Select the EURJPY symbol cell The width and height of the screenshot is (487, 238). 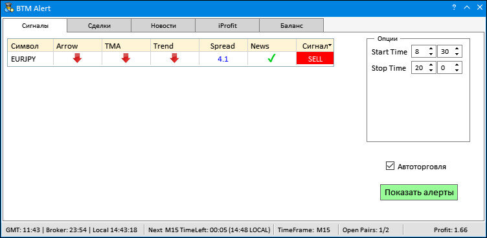tap(30, 58)
